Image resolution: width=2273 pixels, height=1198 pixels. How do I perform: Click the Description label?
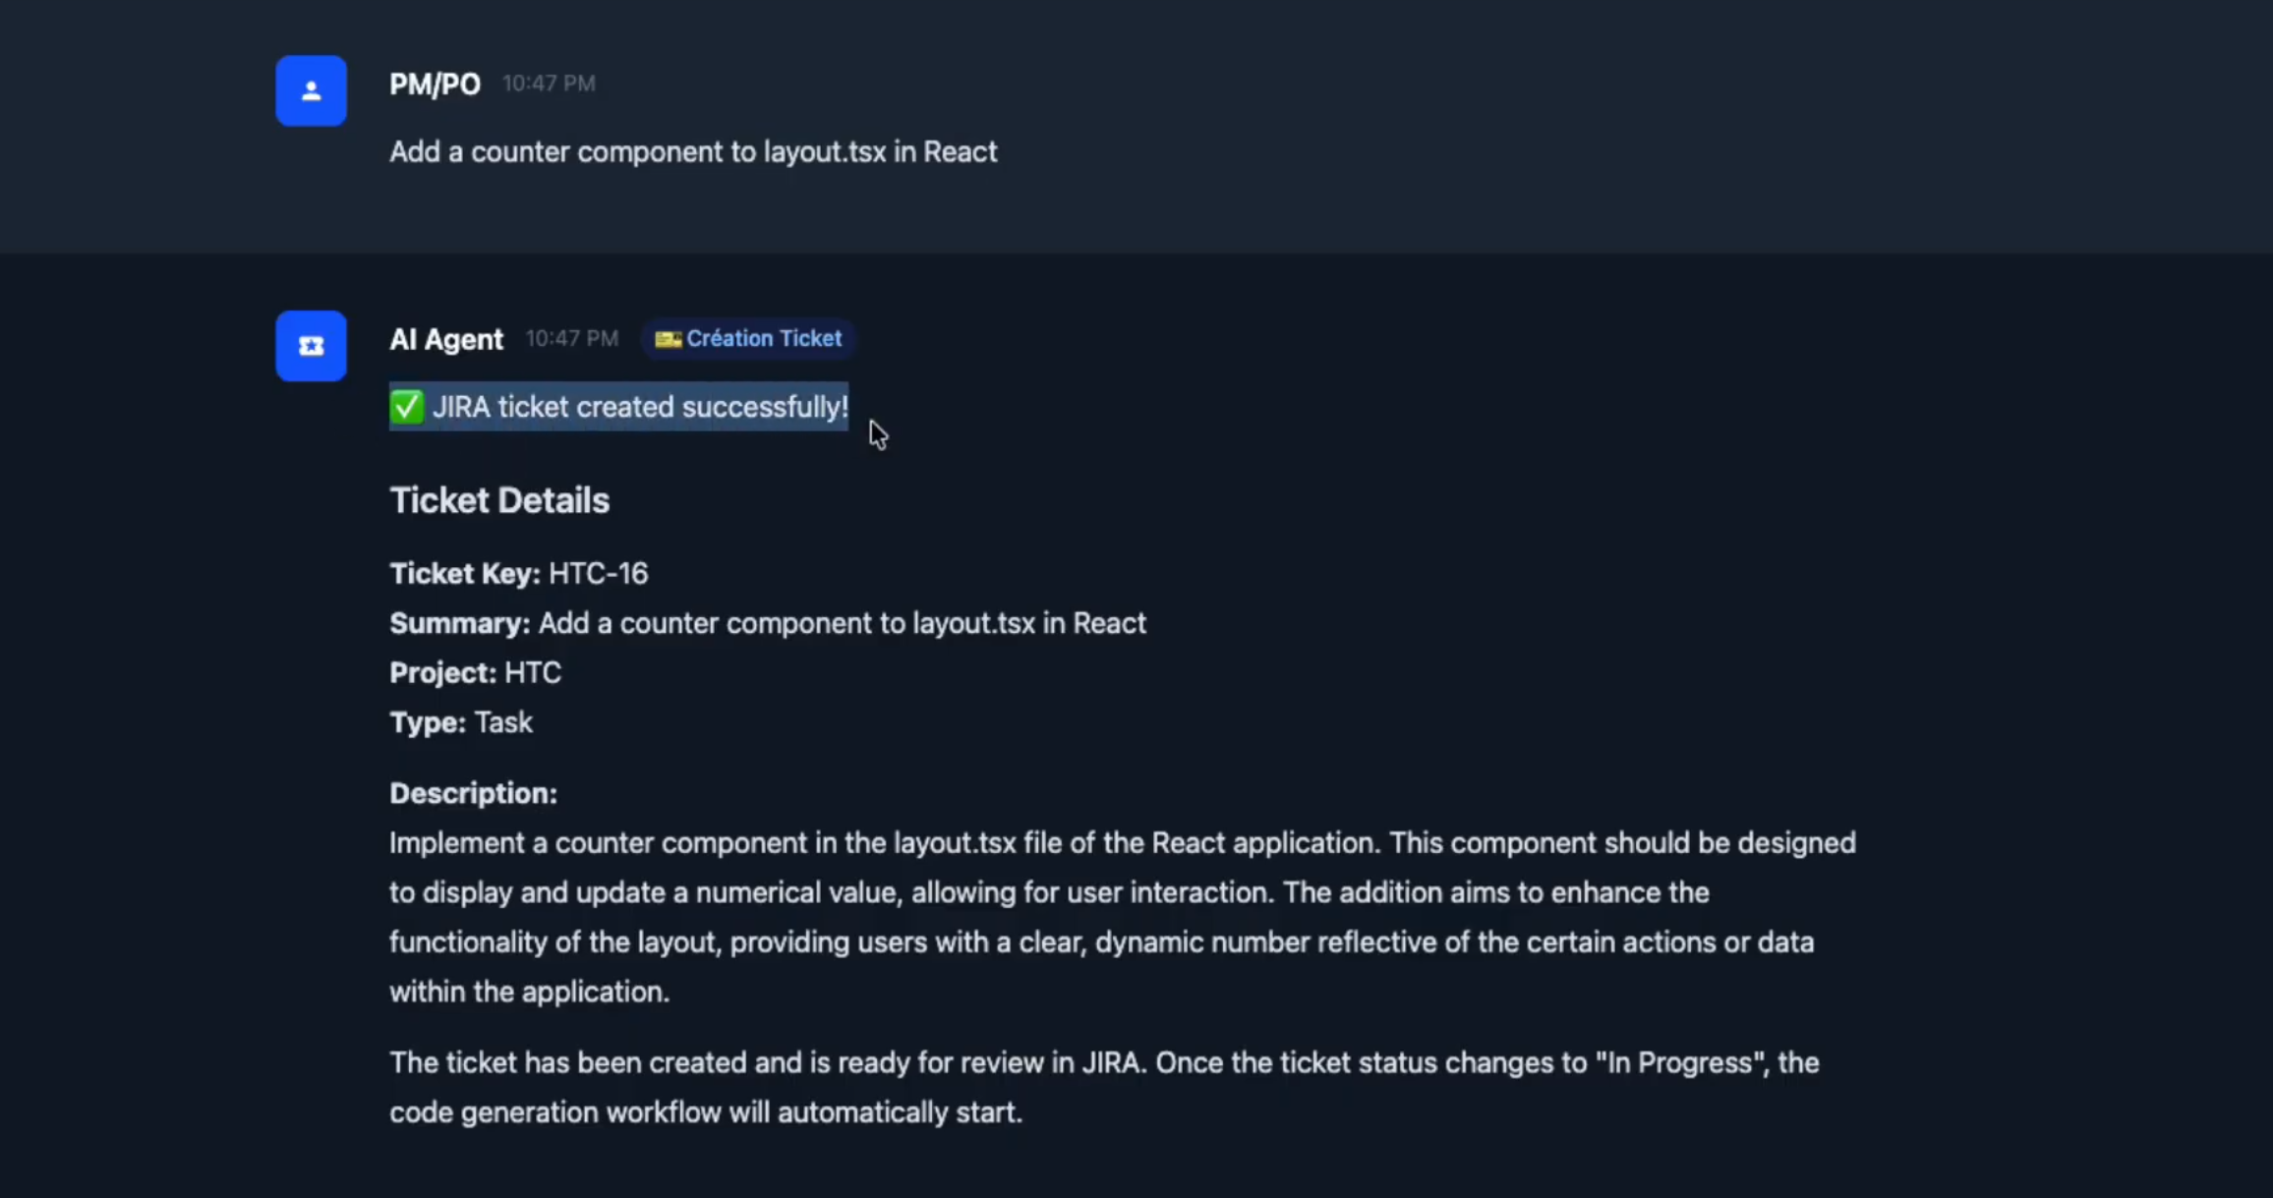pos(473,794)
